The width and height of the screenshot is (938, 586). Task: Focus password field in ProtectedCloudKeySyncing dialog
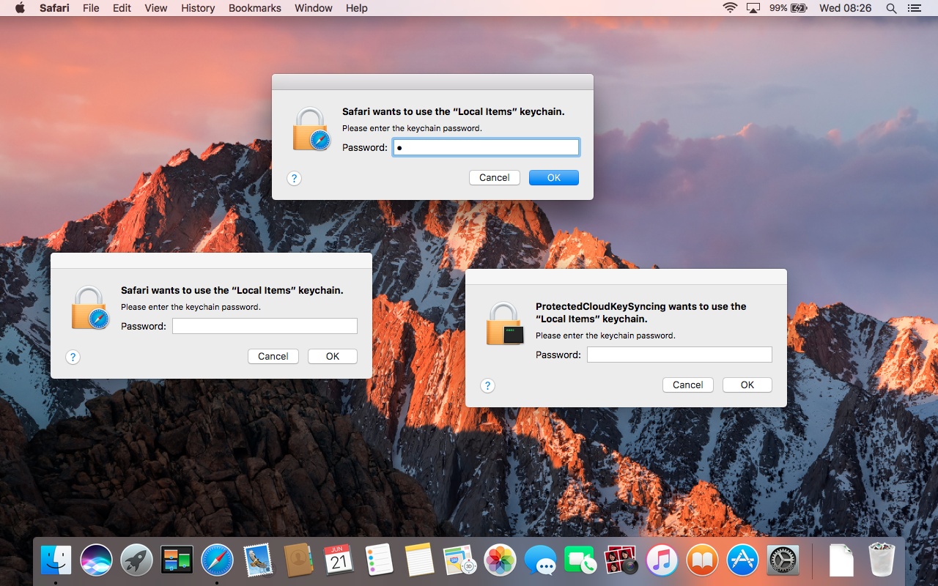[x=679, y=355]
